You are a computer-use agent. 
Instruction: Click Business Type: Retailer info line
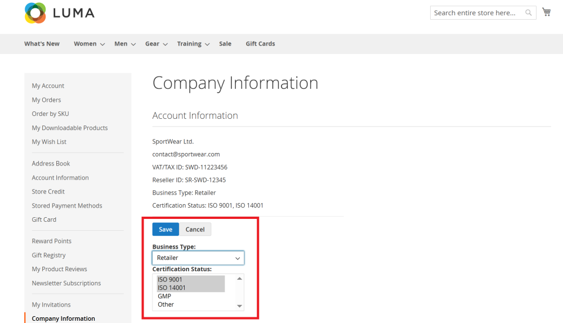(184, 192)
